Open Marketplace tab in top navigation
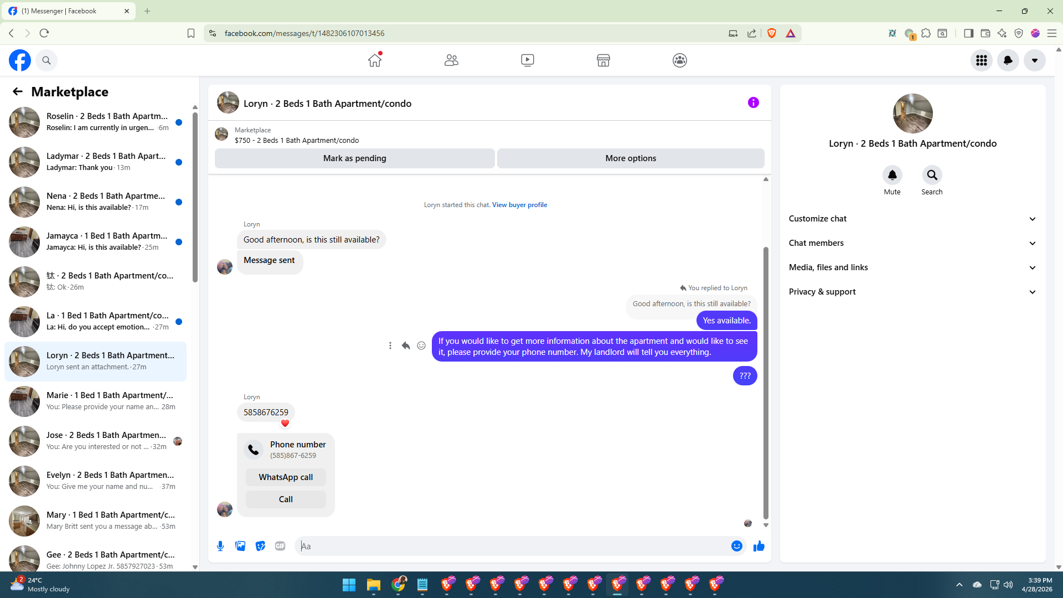The width and height of the screenshot is (1063, 598). pyautogui.click(x=603, y=60)
